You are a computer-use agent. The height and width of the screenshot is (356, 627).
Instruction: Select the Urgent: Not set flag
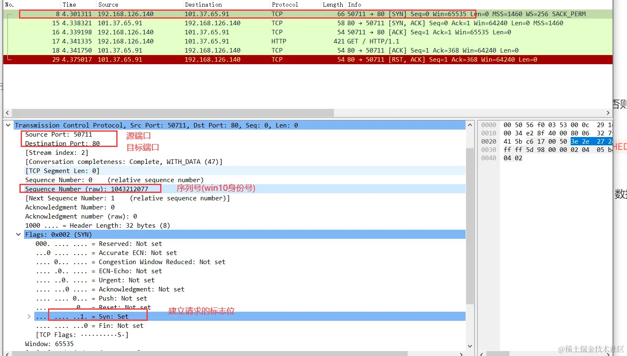click(x=95, y=280)
